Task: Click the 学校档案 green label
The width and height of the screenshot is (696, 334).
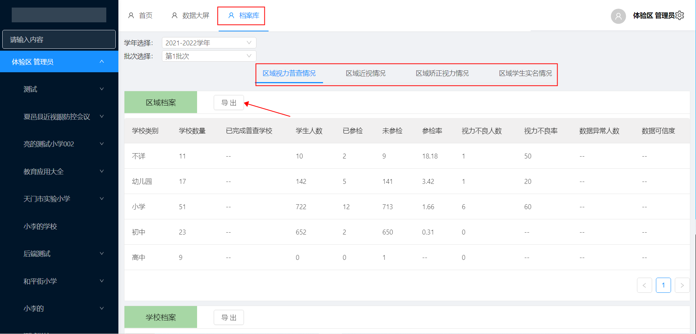Action: click(161, 317)
